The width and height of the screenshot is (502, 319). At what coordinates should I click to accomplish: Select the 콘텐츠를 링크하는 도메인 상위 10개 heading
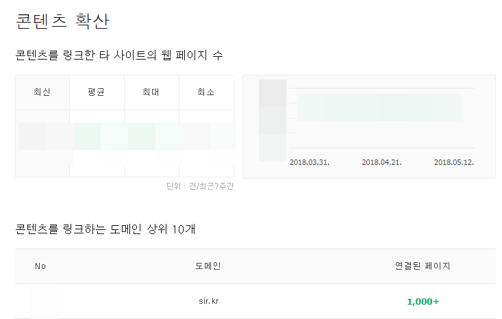point(105,229)
